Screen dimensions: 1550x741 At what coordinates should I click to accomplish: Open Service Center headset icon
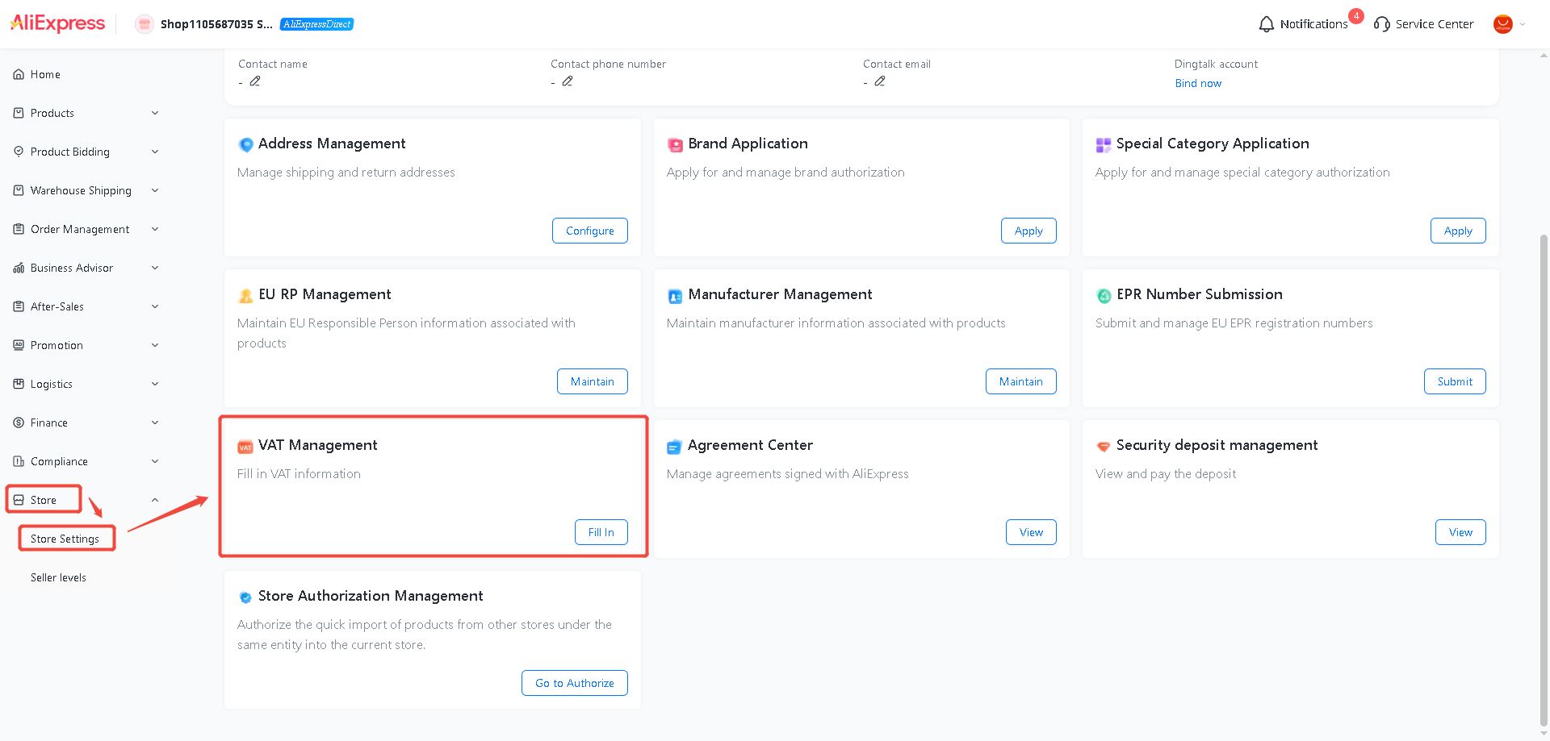1381,24
